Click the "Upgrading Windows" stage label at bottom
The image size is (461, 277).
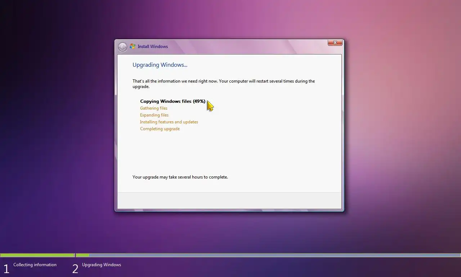coord(102,265)
